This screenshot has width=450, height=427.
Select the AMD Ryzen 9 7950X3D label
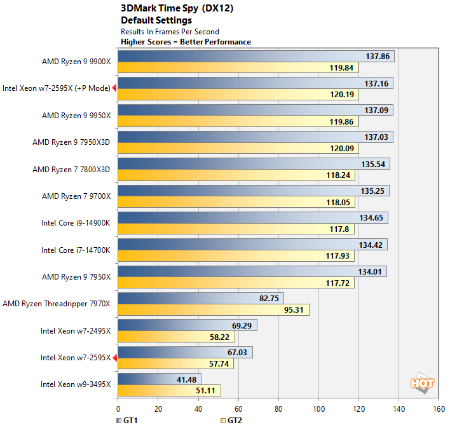[71, 142]
